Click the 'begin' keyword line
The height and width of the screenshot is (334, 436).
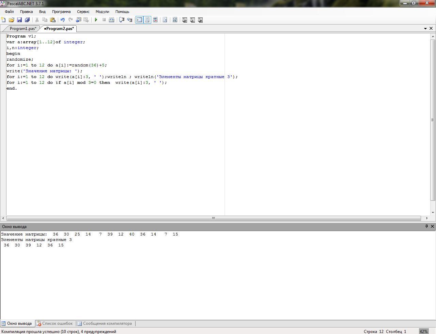click(x=13, y=54)
